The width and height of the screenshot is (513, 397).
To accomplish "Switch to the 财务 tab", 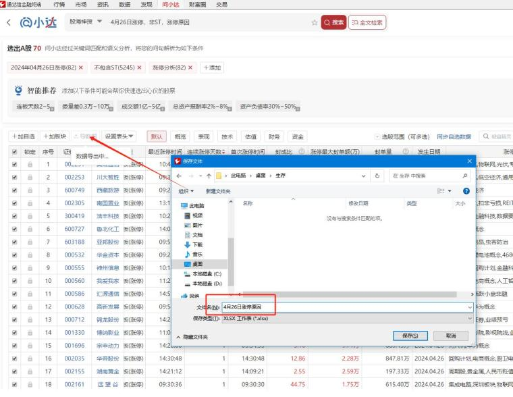I will click(274, 137).
